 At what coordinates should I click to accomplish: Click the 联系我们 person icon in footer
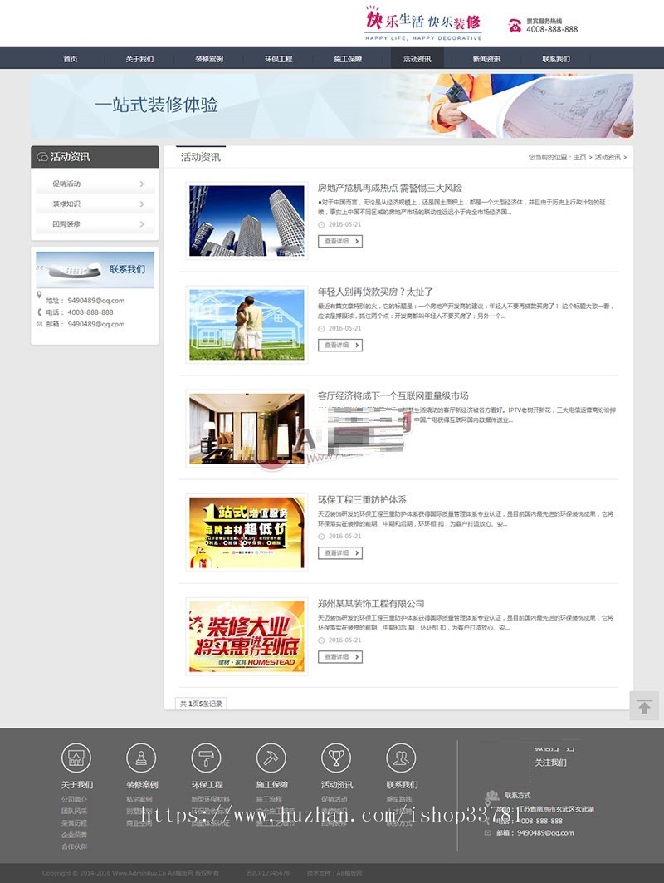[x=401, y=758]
